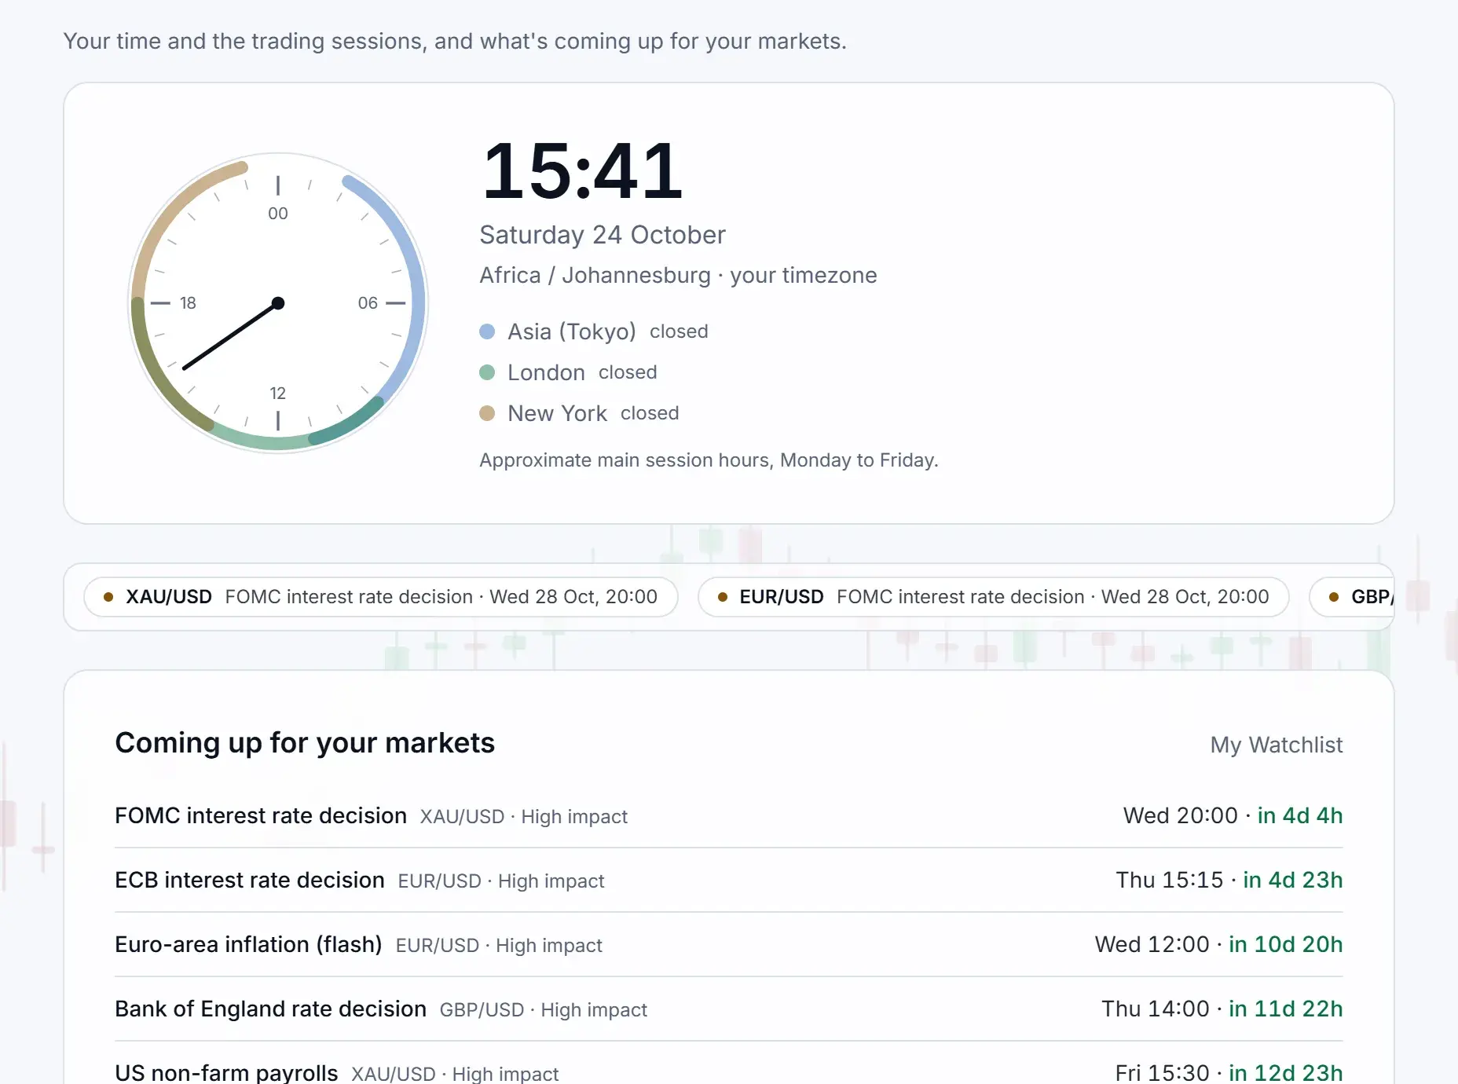Click the clock's 12 hour label

pyautogui.click(x=278, y=393)
